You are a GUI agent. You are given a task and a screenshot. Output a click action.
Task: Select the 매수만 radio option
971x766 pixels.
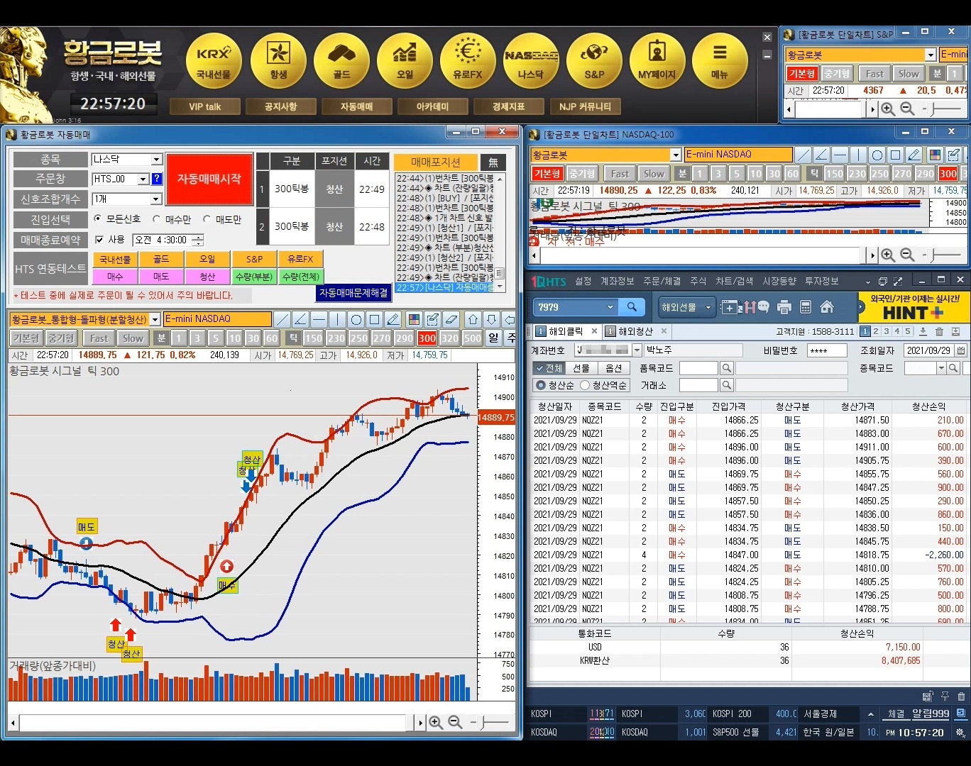pos(156,219)
